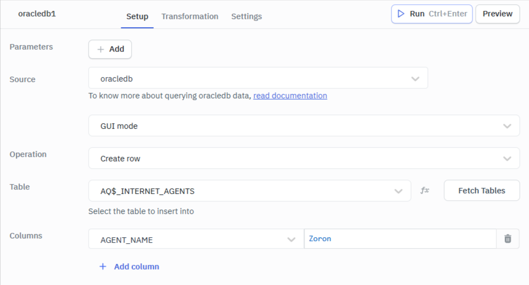This screenshot has height=285, width=529.
Task: Delete the AGENT_NAME column row using the trash icon
Action: pos(507,239)
